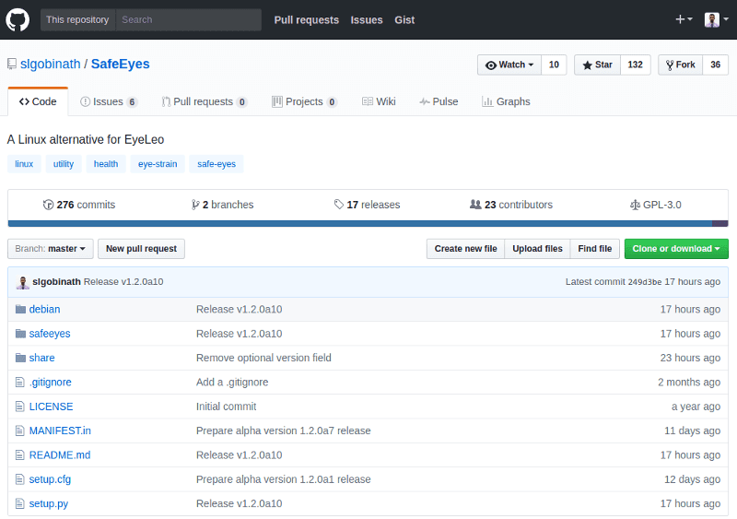Click the LICENSE file icon
The image size is (737, 519).
[19, 407]
